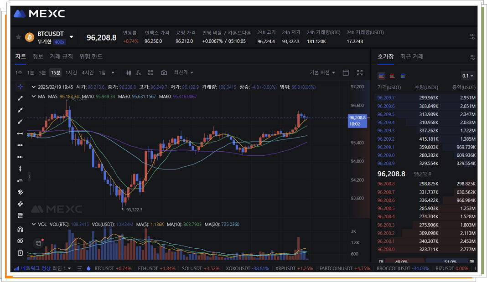487x282 pixels.
Task: Select the 호가창 order book tab
Action: (385, 56)
